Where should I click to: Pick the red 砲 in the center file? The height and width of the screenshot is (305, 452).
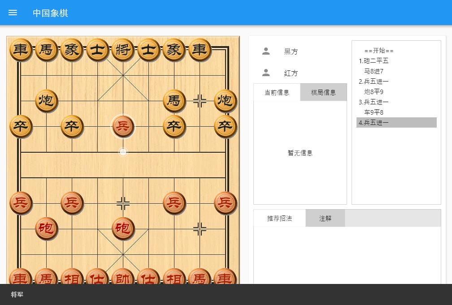[x=123, y=229]
